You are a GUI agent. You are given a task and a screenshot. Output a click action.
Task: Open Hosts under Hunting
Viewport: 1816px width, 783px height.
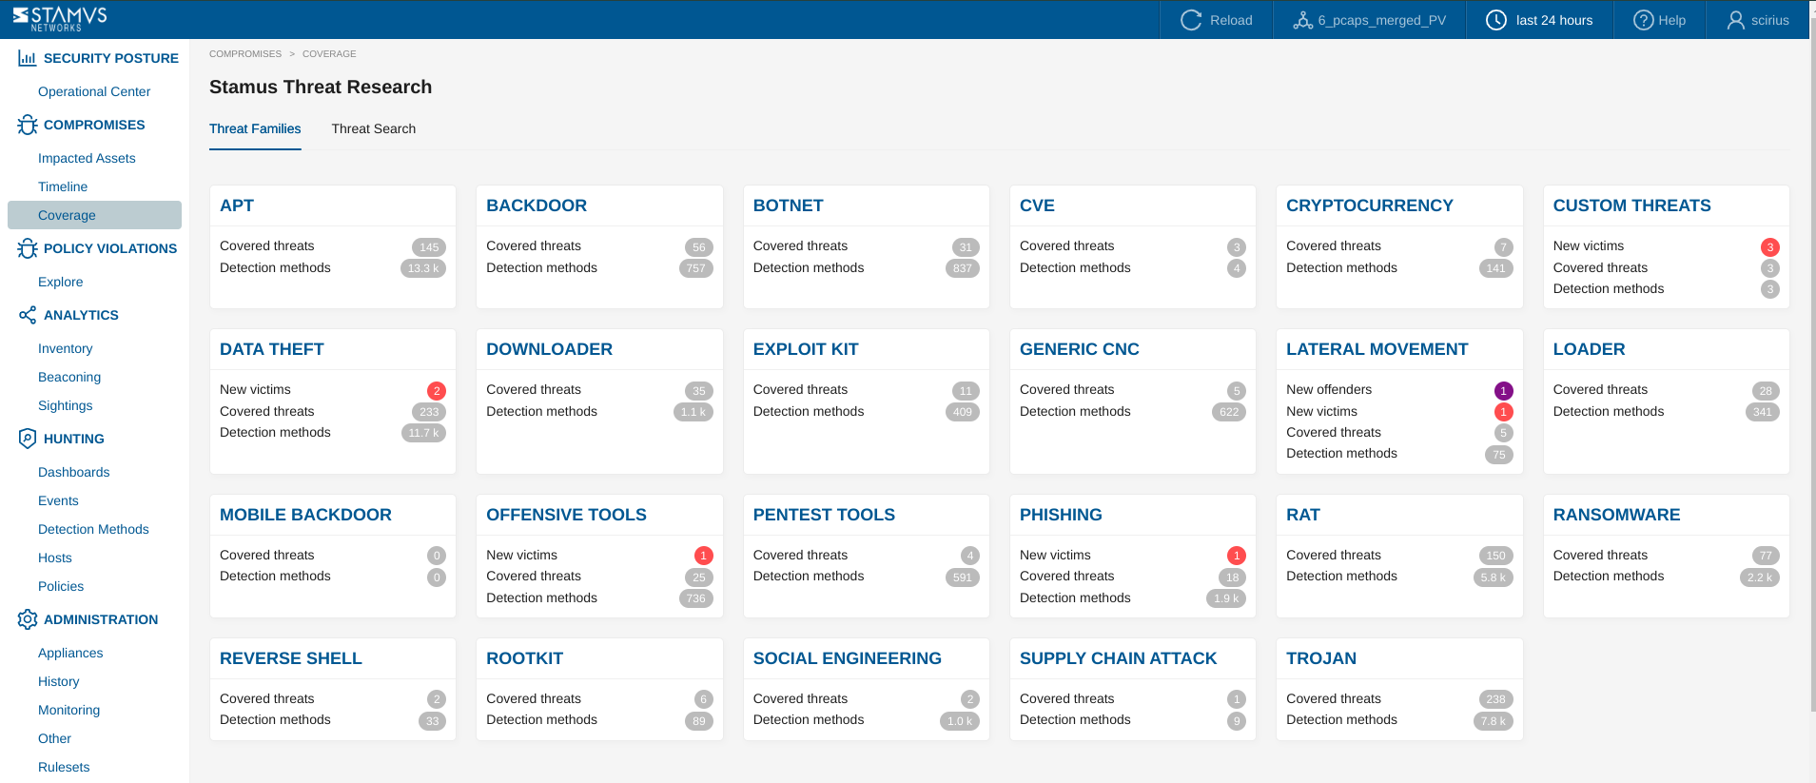[x=54, y=558]
